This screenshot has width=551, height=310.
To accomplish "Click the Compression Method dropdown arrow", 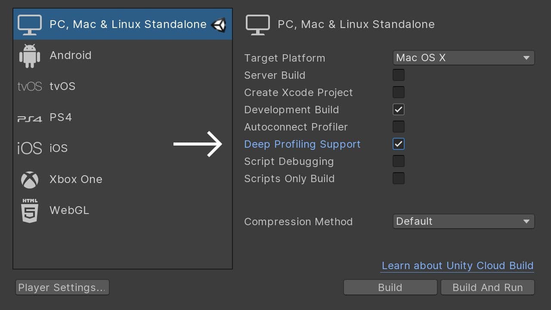I will pyautogui.click(x=526, y=221).
